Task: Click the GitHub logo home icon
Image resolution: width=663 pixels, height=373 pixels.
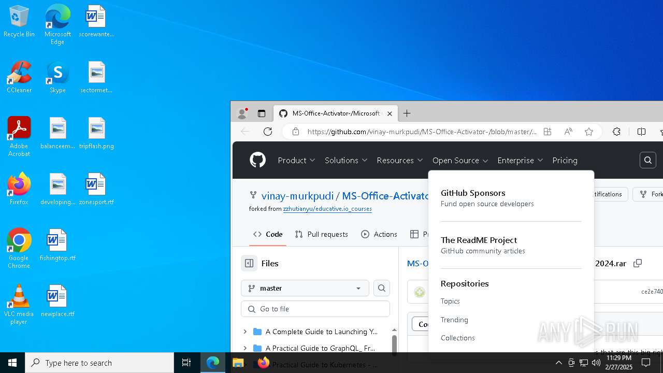Action: [257, 160]
